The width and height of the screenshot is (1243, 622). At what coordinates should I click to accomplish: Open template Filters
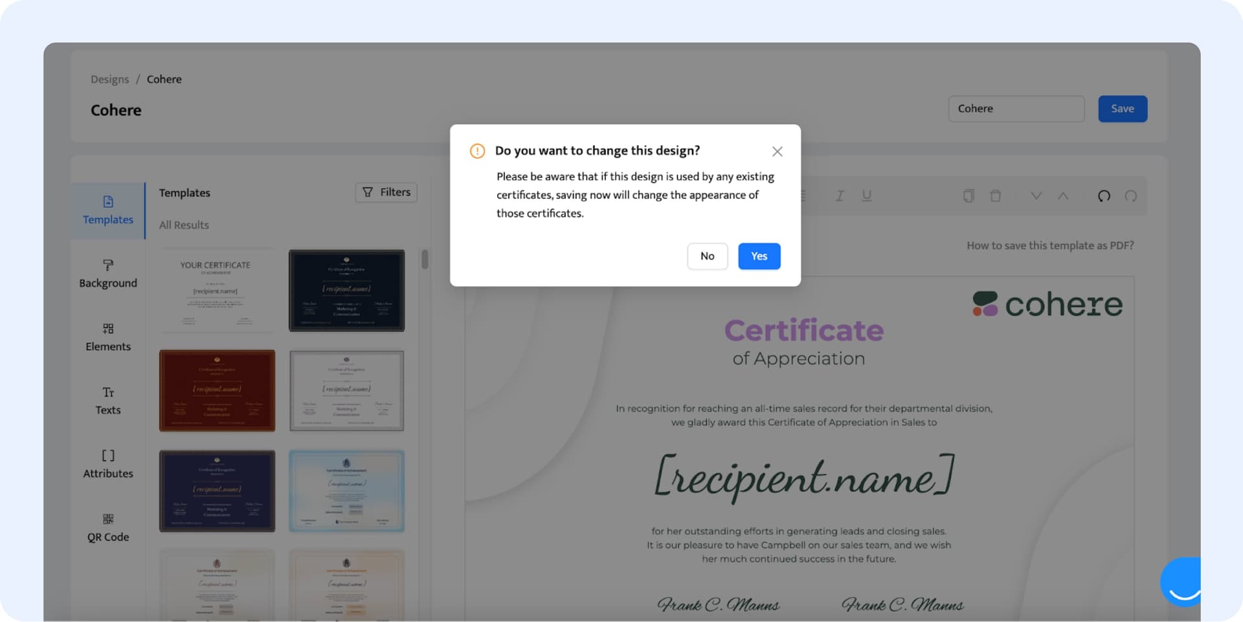click(x=386, y=192)
